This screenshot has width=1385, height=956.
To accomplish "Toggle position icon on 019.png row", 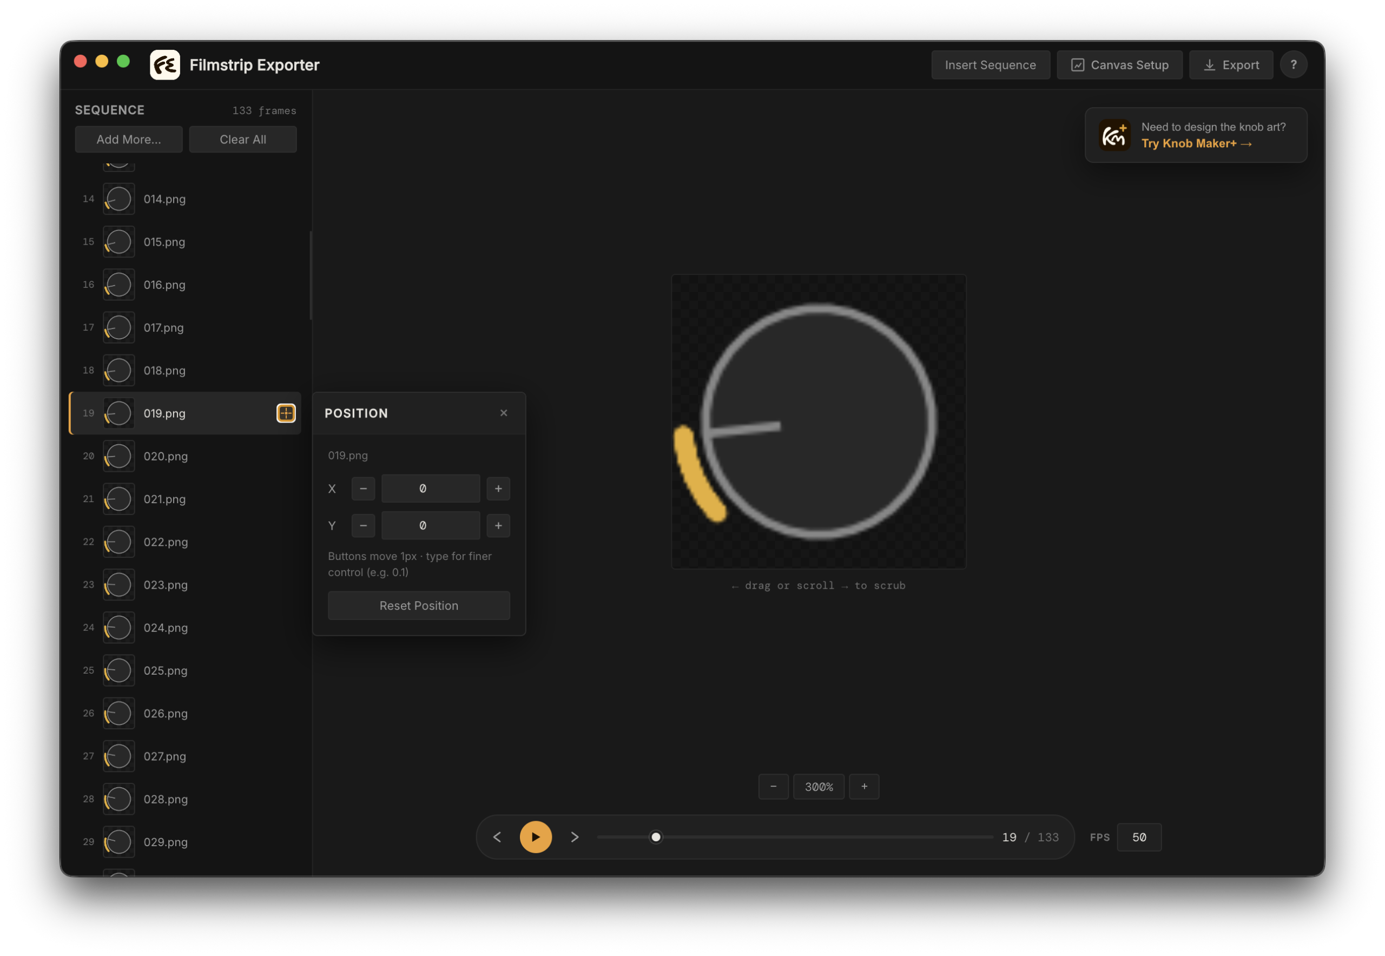I will pyautogui.click(x=286, y=413).
